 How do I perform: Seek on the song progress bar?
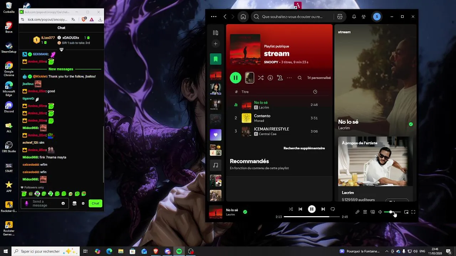(x=312, y=217)
